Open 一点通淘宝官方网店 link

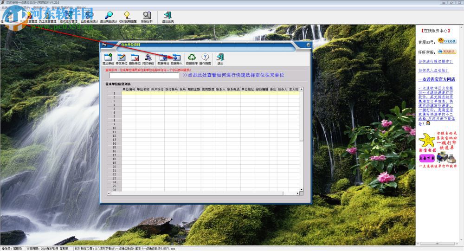(x=437, y=79)
